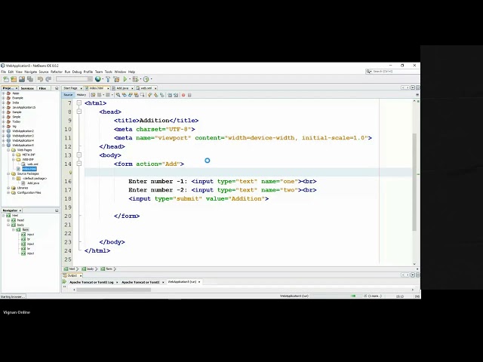Switch to the Add.java editor tab
483x362 pixels.
122,88
